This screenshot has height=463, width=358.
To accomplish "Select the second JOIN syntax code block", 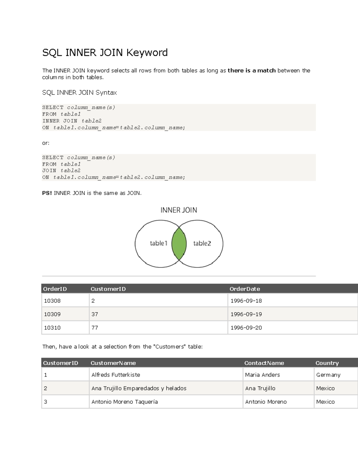I will [179, 167].
